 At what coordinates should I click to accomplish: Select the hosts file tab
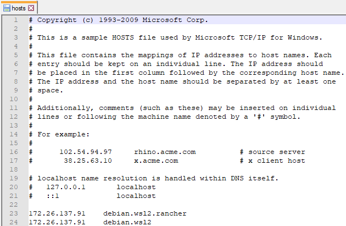(x=19, y=8)
